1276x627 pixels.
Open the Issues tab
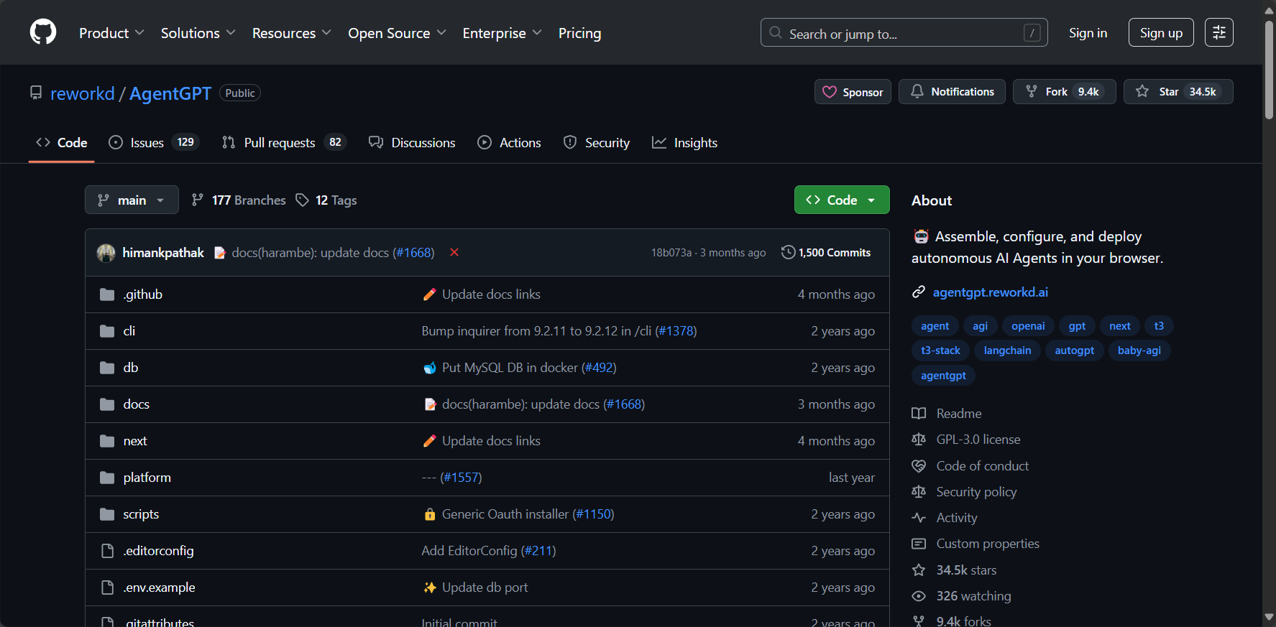point(153,142)
